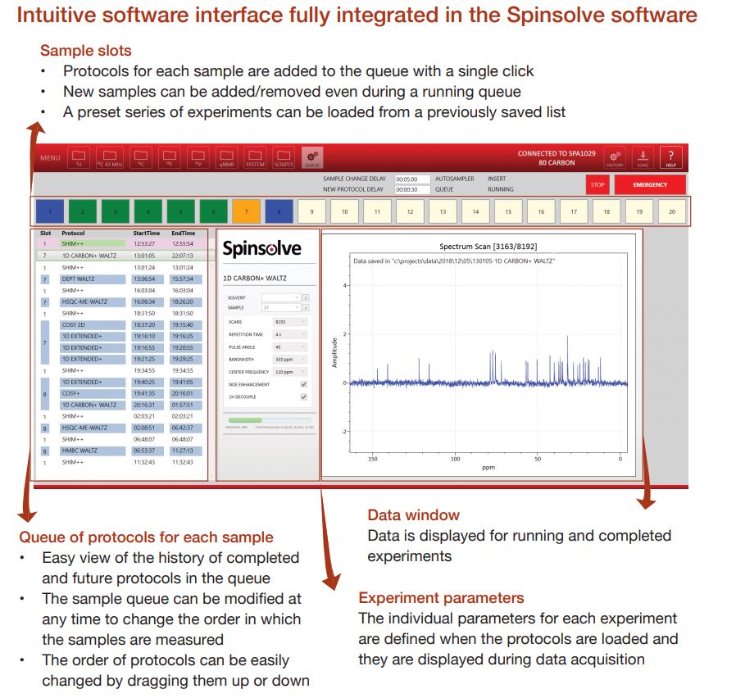Open the 13C 43 MHz protocols folder
Viewport: 736px width, 698px height.
coord(110,157)
